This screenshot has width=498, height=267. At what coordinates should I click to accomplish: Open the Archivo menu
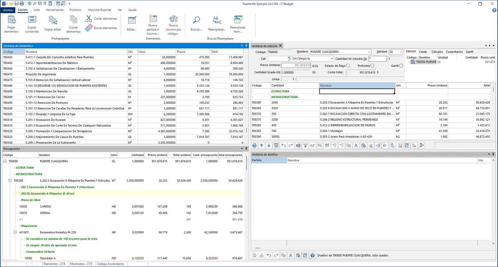click(x=8, y=10)
